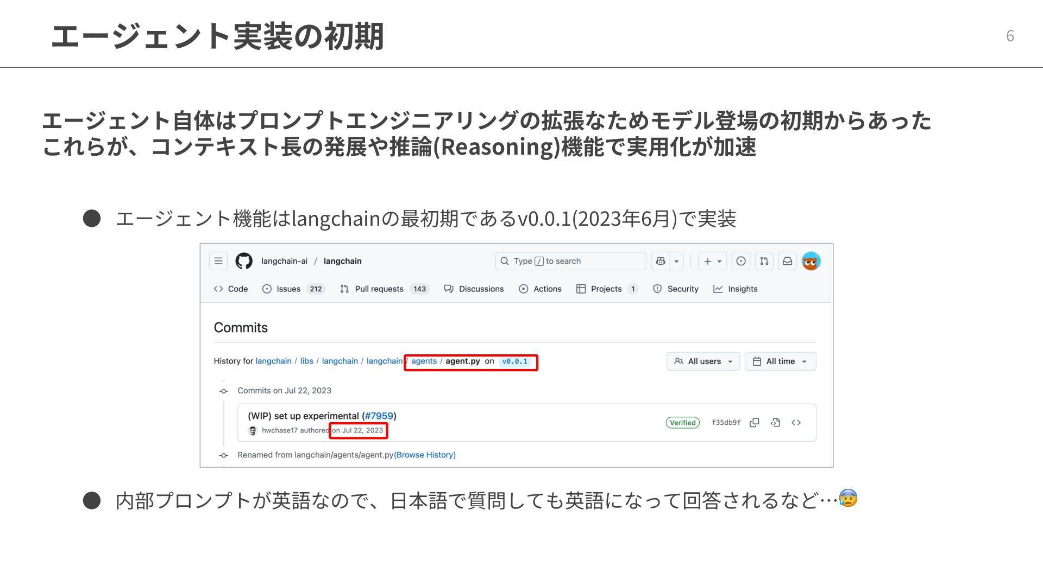Image resolution: width=1043 pixels, height=586 pixels.
Task: Switch to the Code tab
Action: pyautogui.click(x=231, y=289)
